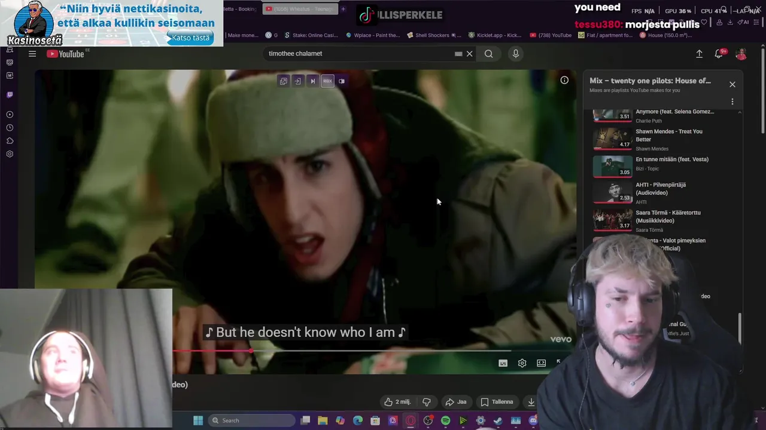Open the Wplace bookmark
The width and height of the screenshot is (766, 430).
coord(373,35)
